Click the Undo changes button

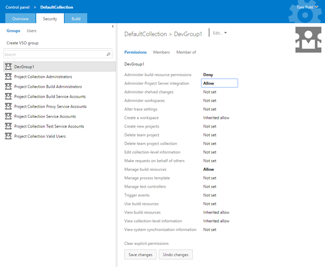175,254
